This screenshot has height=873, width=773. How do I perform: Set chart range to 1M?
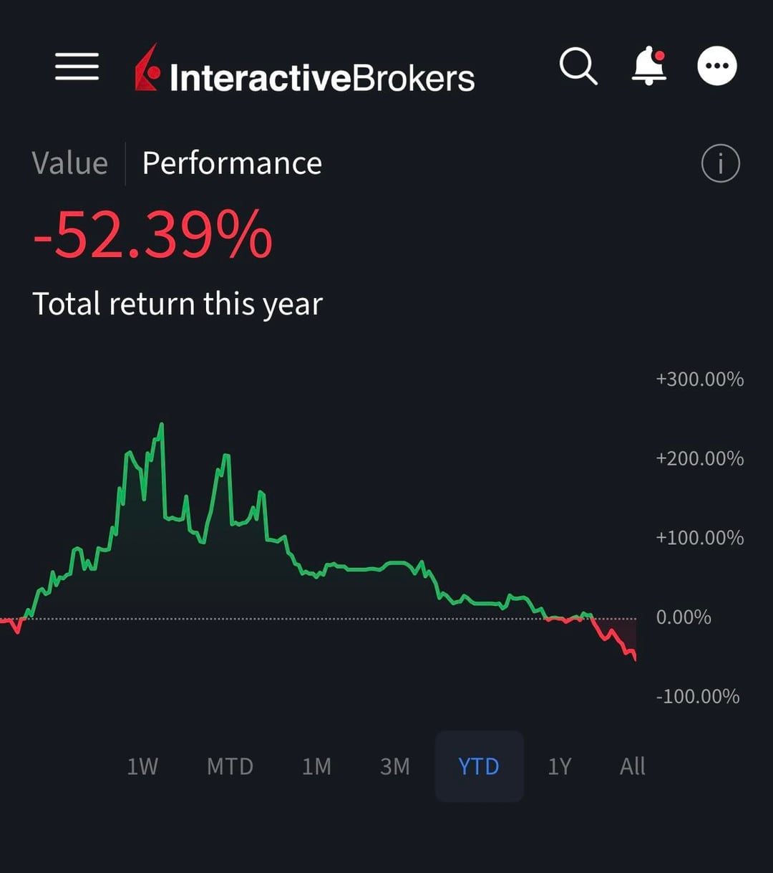point(316,766)
